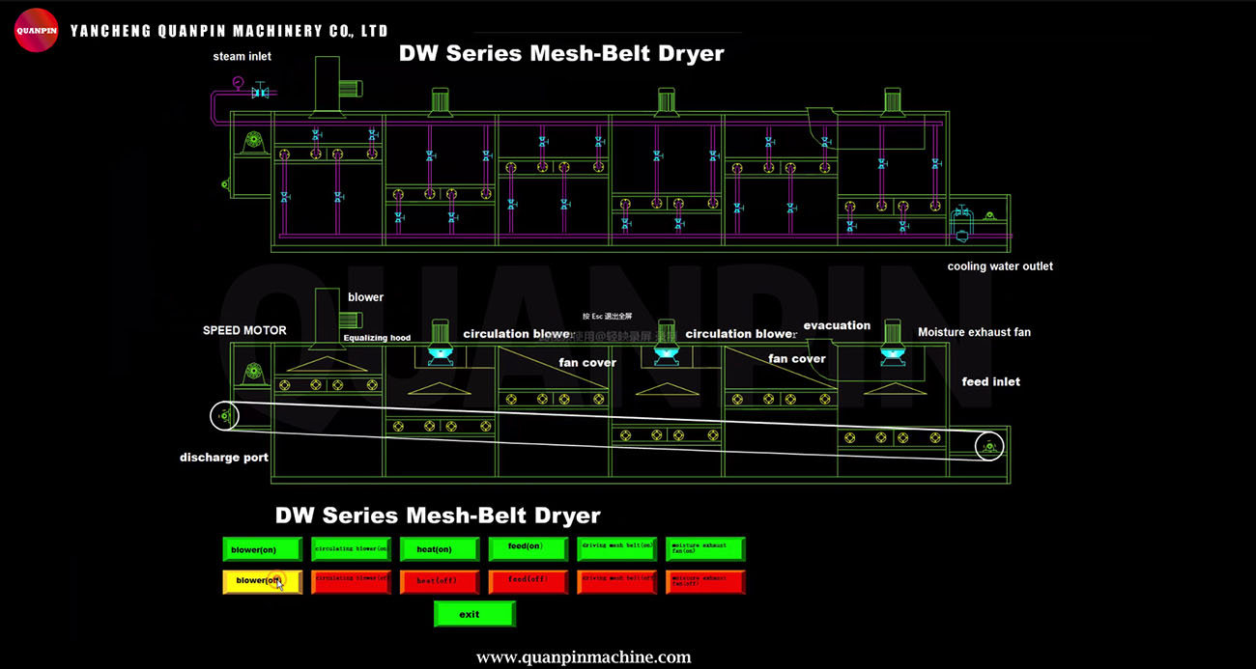
Task: Select the moisture exhaust fan impeller icon
Action: tap(892, 355)
